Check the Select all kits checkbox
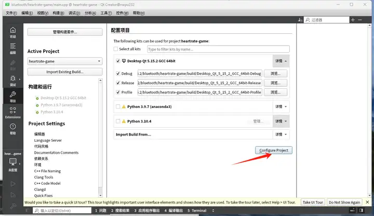 [116, 49]
